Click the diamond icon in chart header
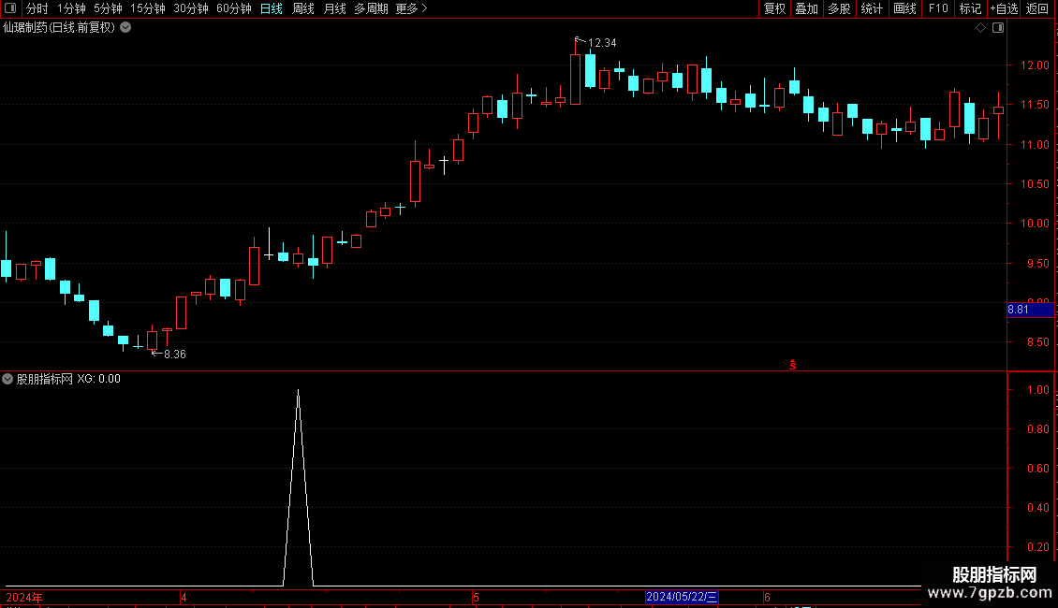The height and width of the screenshot is (608, 1058). [980, 28]
